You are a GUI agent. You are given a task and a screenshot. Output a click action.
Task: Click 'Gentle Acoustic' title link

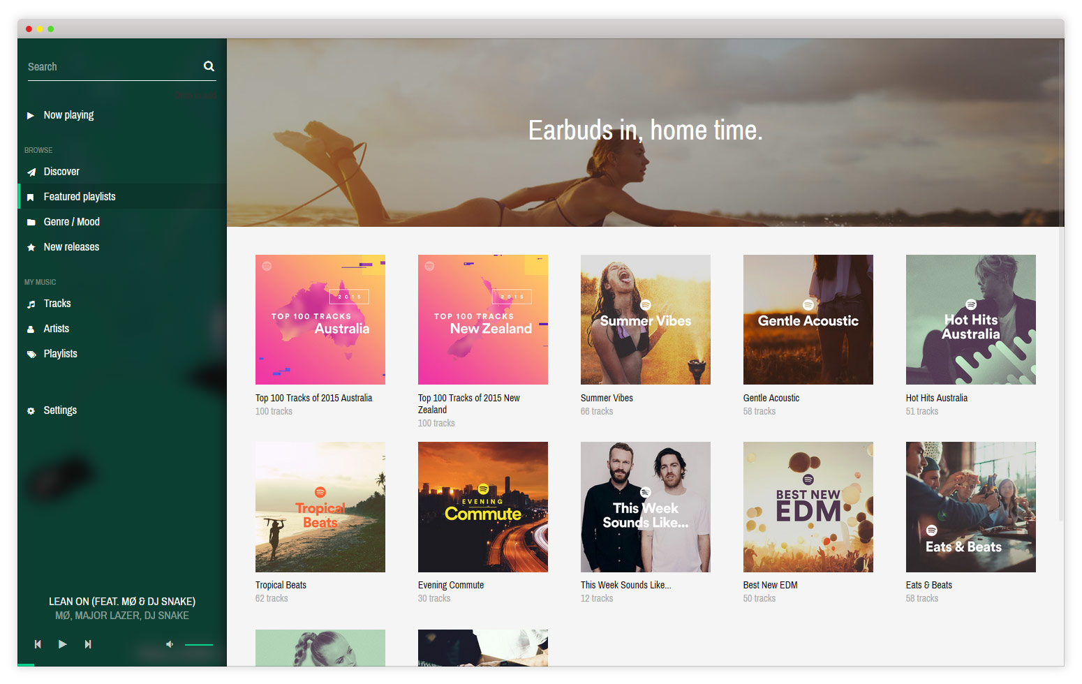tap(771, 398)
